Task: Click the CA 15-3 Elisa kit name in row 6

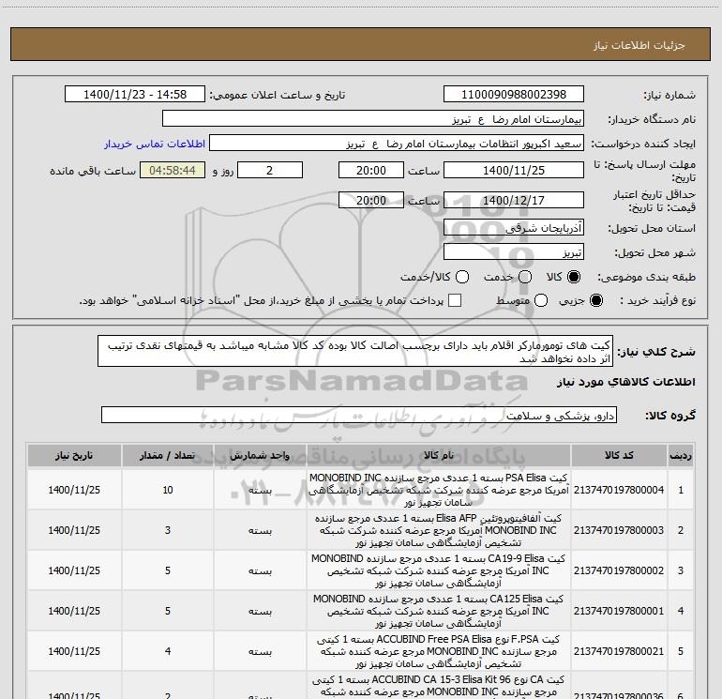Action: [439, 687]
